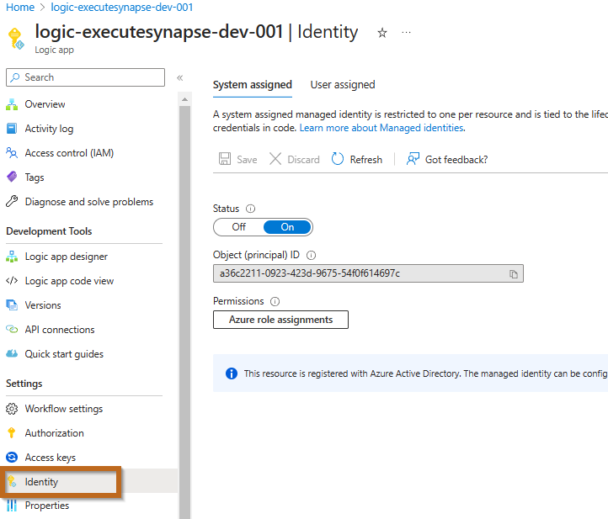Switch to the System assigned tab
This screenshot has height=519, width=608.
pyautogui.click(x=253, y=85)
